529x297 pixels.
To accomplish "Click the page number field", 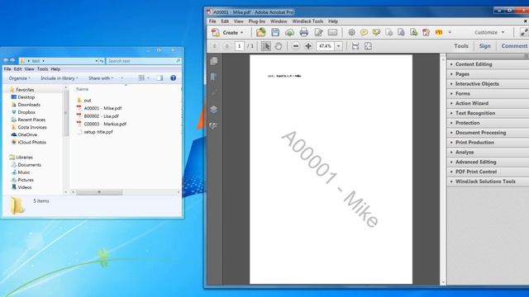I will [x=239, y=46].
